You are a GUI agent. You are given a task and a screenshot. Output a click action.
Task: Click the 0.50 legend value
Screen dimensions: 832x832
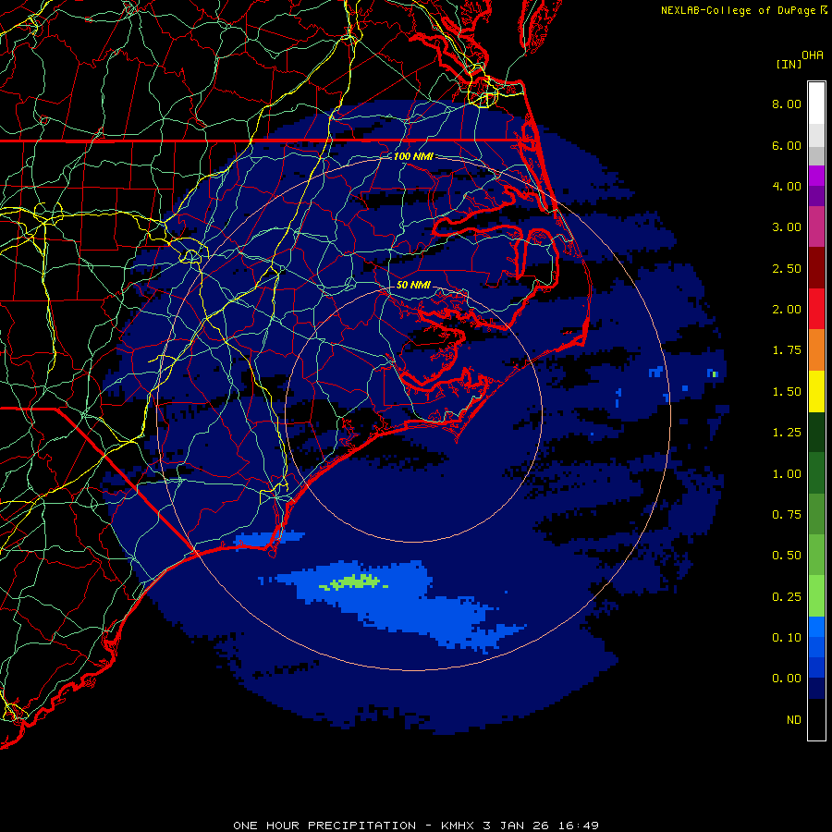point(787,556)
